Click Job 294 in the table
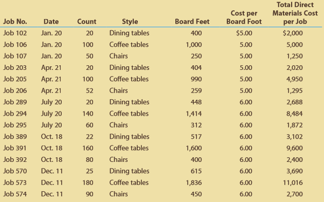324x202 pixels. click(15, 114)
